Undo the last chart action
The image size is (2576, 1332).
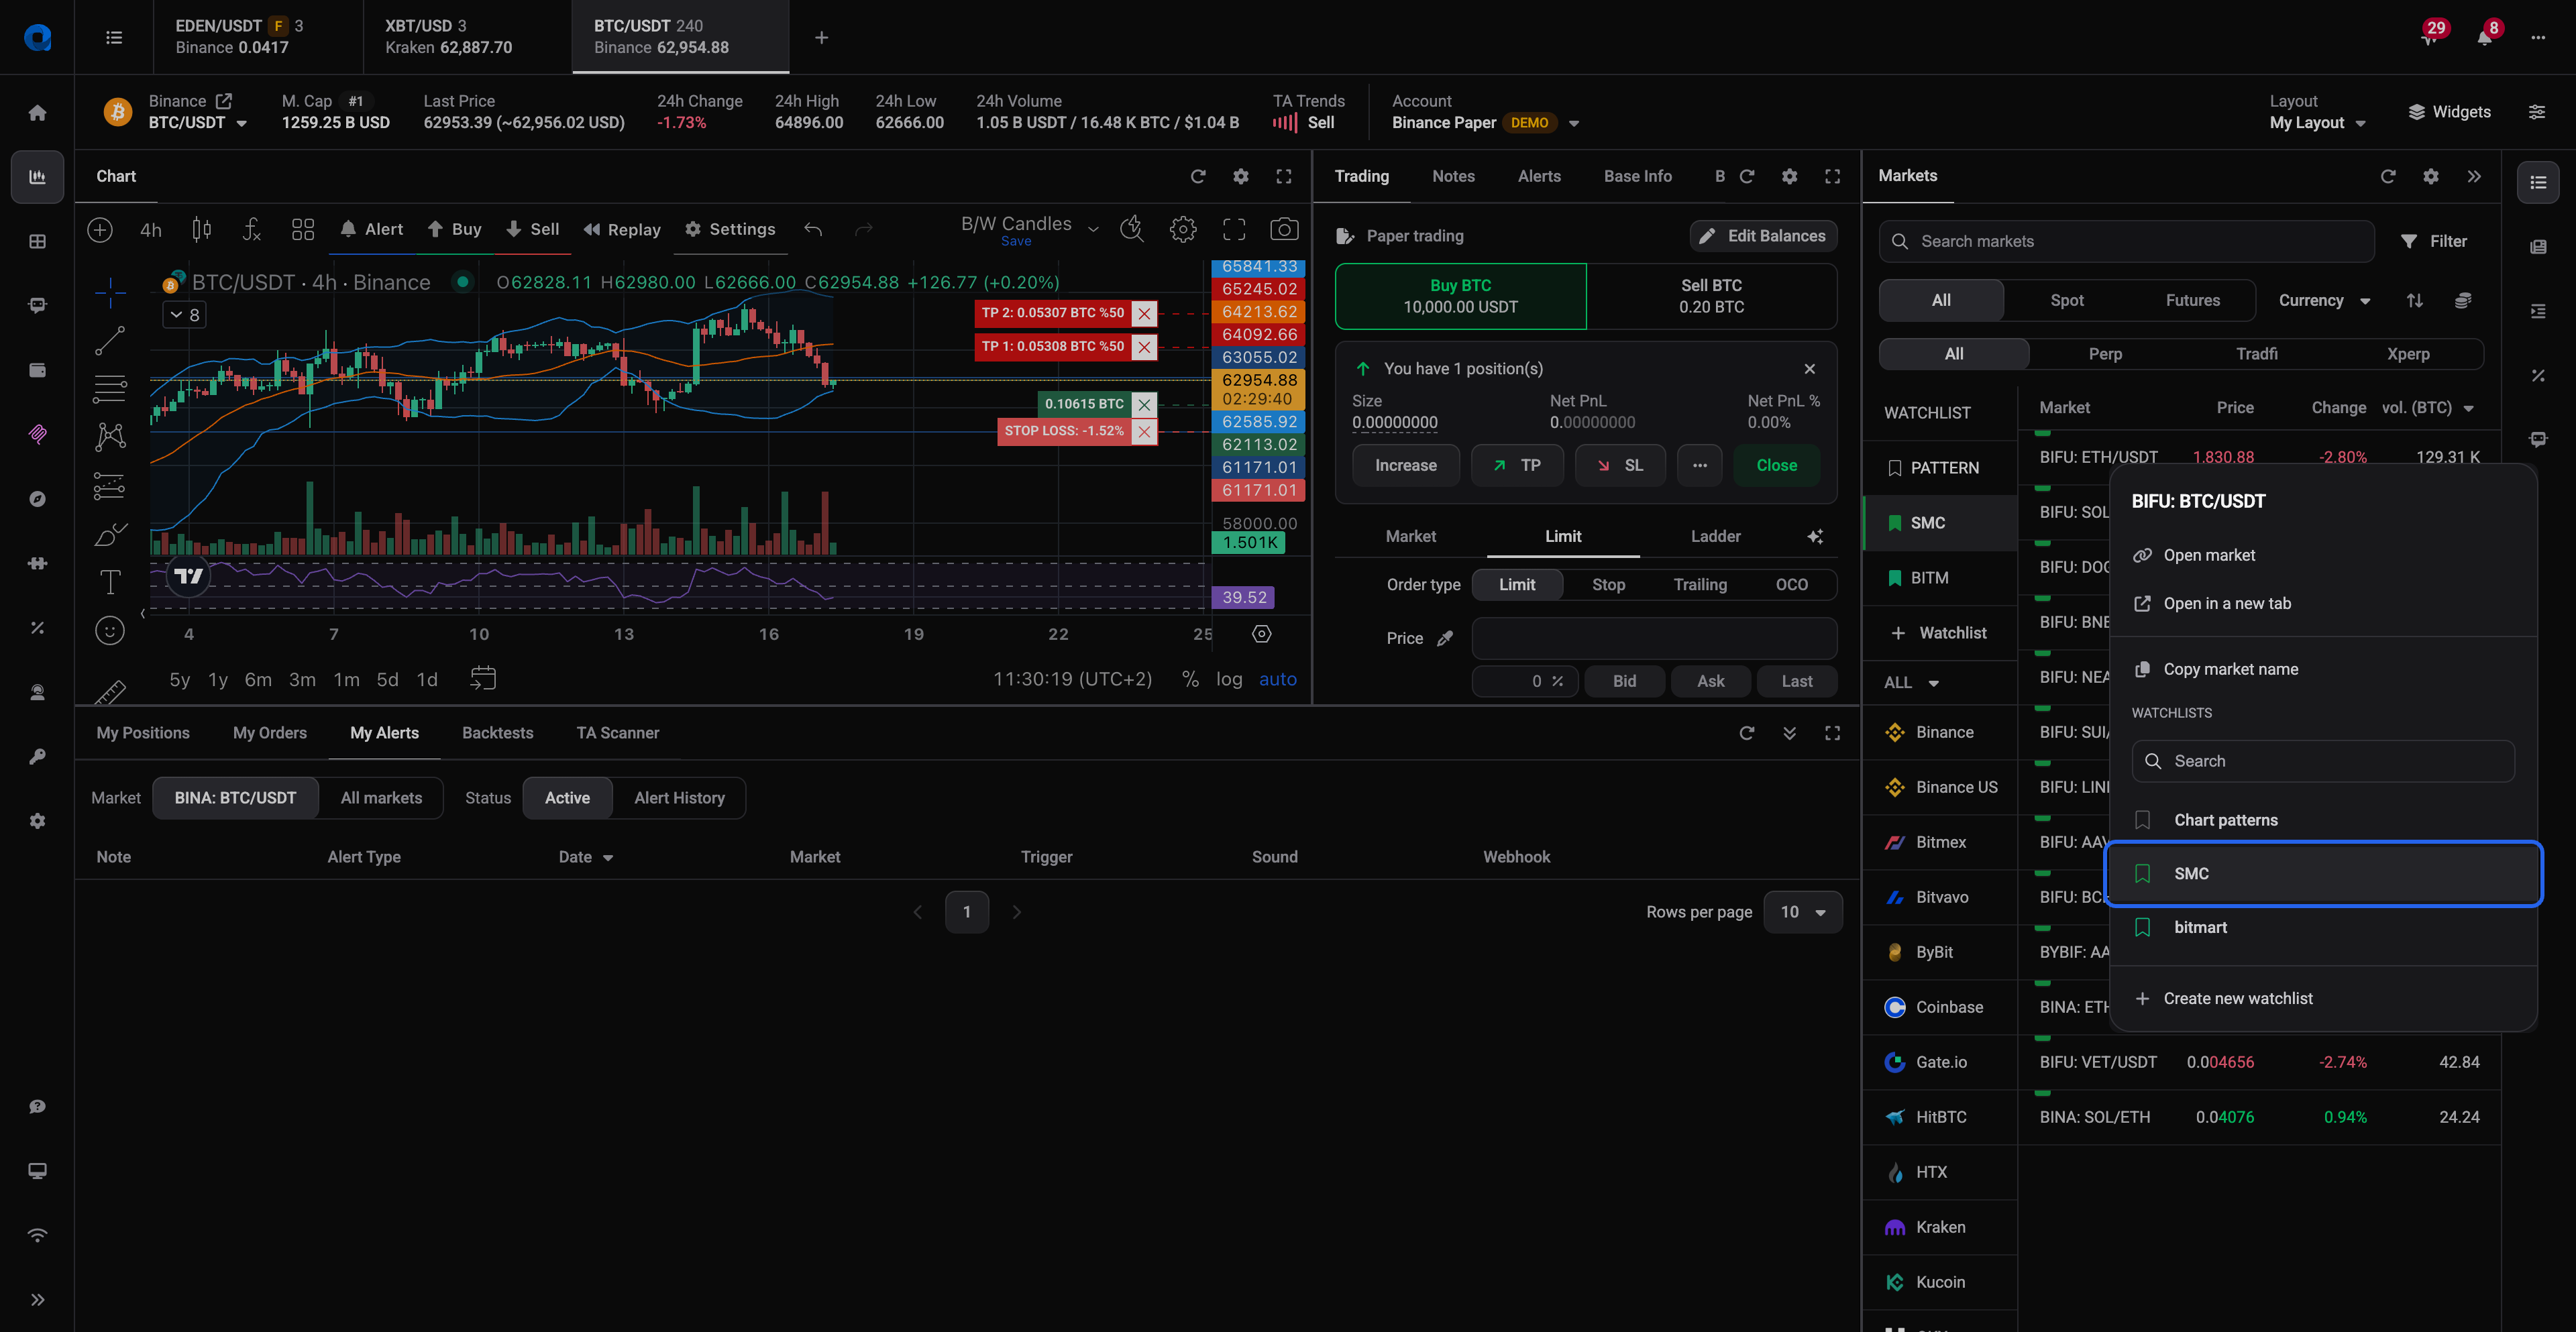813,230
